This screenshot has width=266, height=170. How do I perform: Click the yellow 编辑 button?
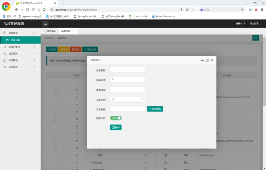coord(64,49)
